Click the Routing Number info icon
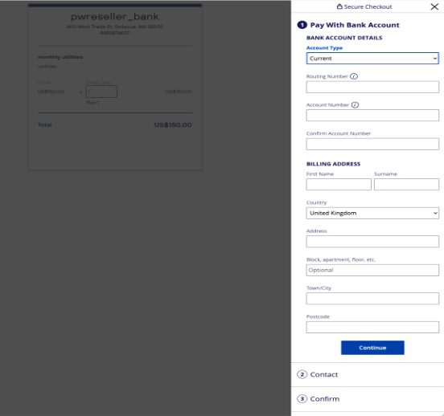 click(x=354, y=76)
